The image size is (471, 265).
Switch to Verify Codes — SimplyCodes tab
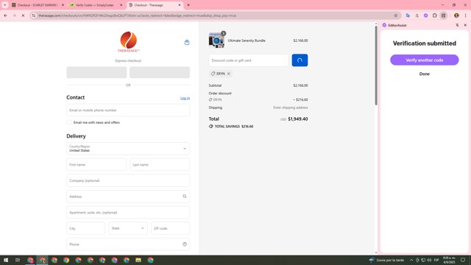(x=95, y=5)
